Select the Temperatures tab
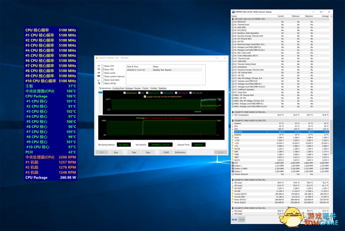 click(x=105, y=88)
